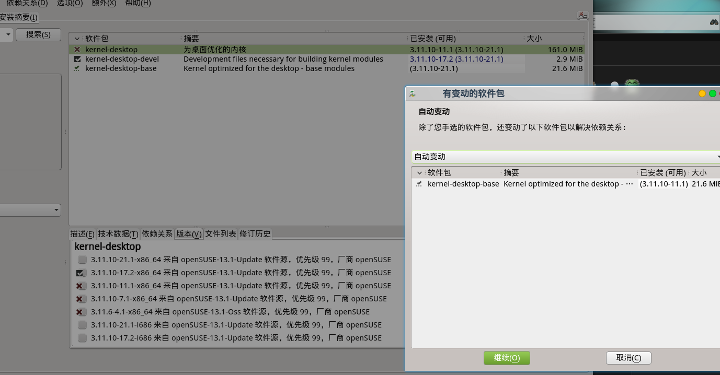Switch to the 文件列表 tab
Screen dimensions: 720x375
221,234
